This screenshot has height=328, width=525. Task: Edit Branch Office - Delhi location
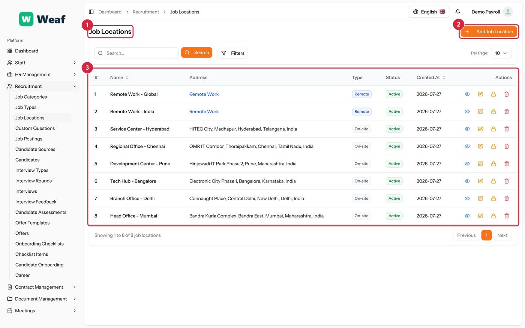click(480, 199)
